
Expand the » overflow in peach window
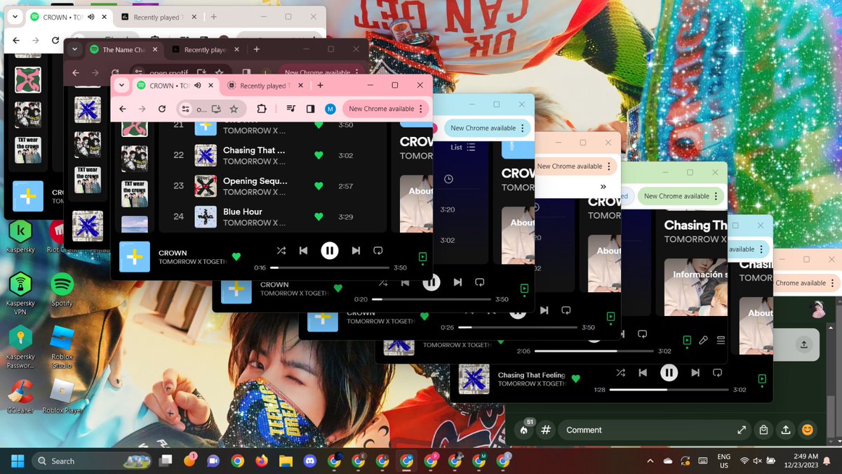click(x=603, y=186)
